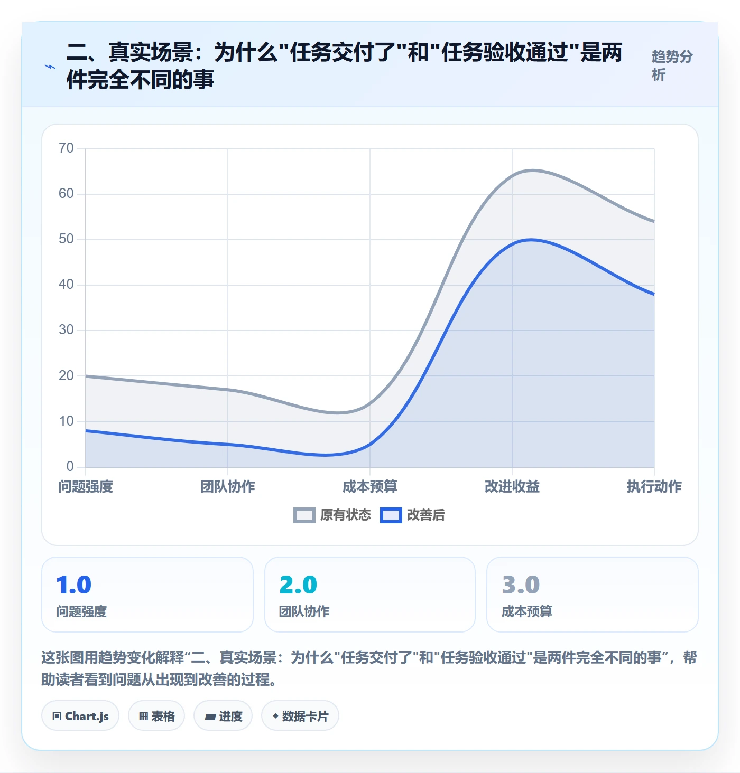
Task: Click the 50 y-axis tick label
Action: coord(67,239)
